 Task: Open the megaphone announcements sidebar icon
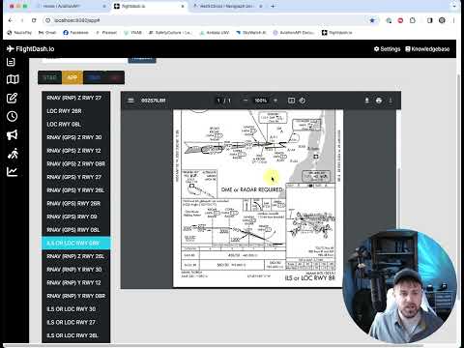[13, 134]
